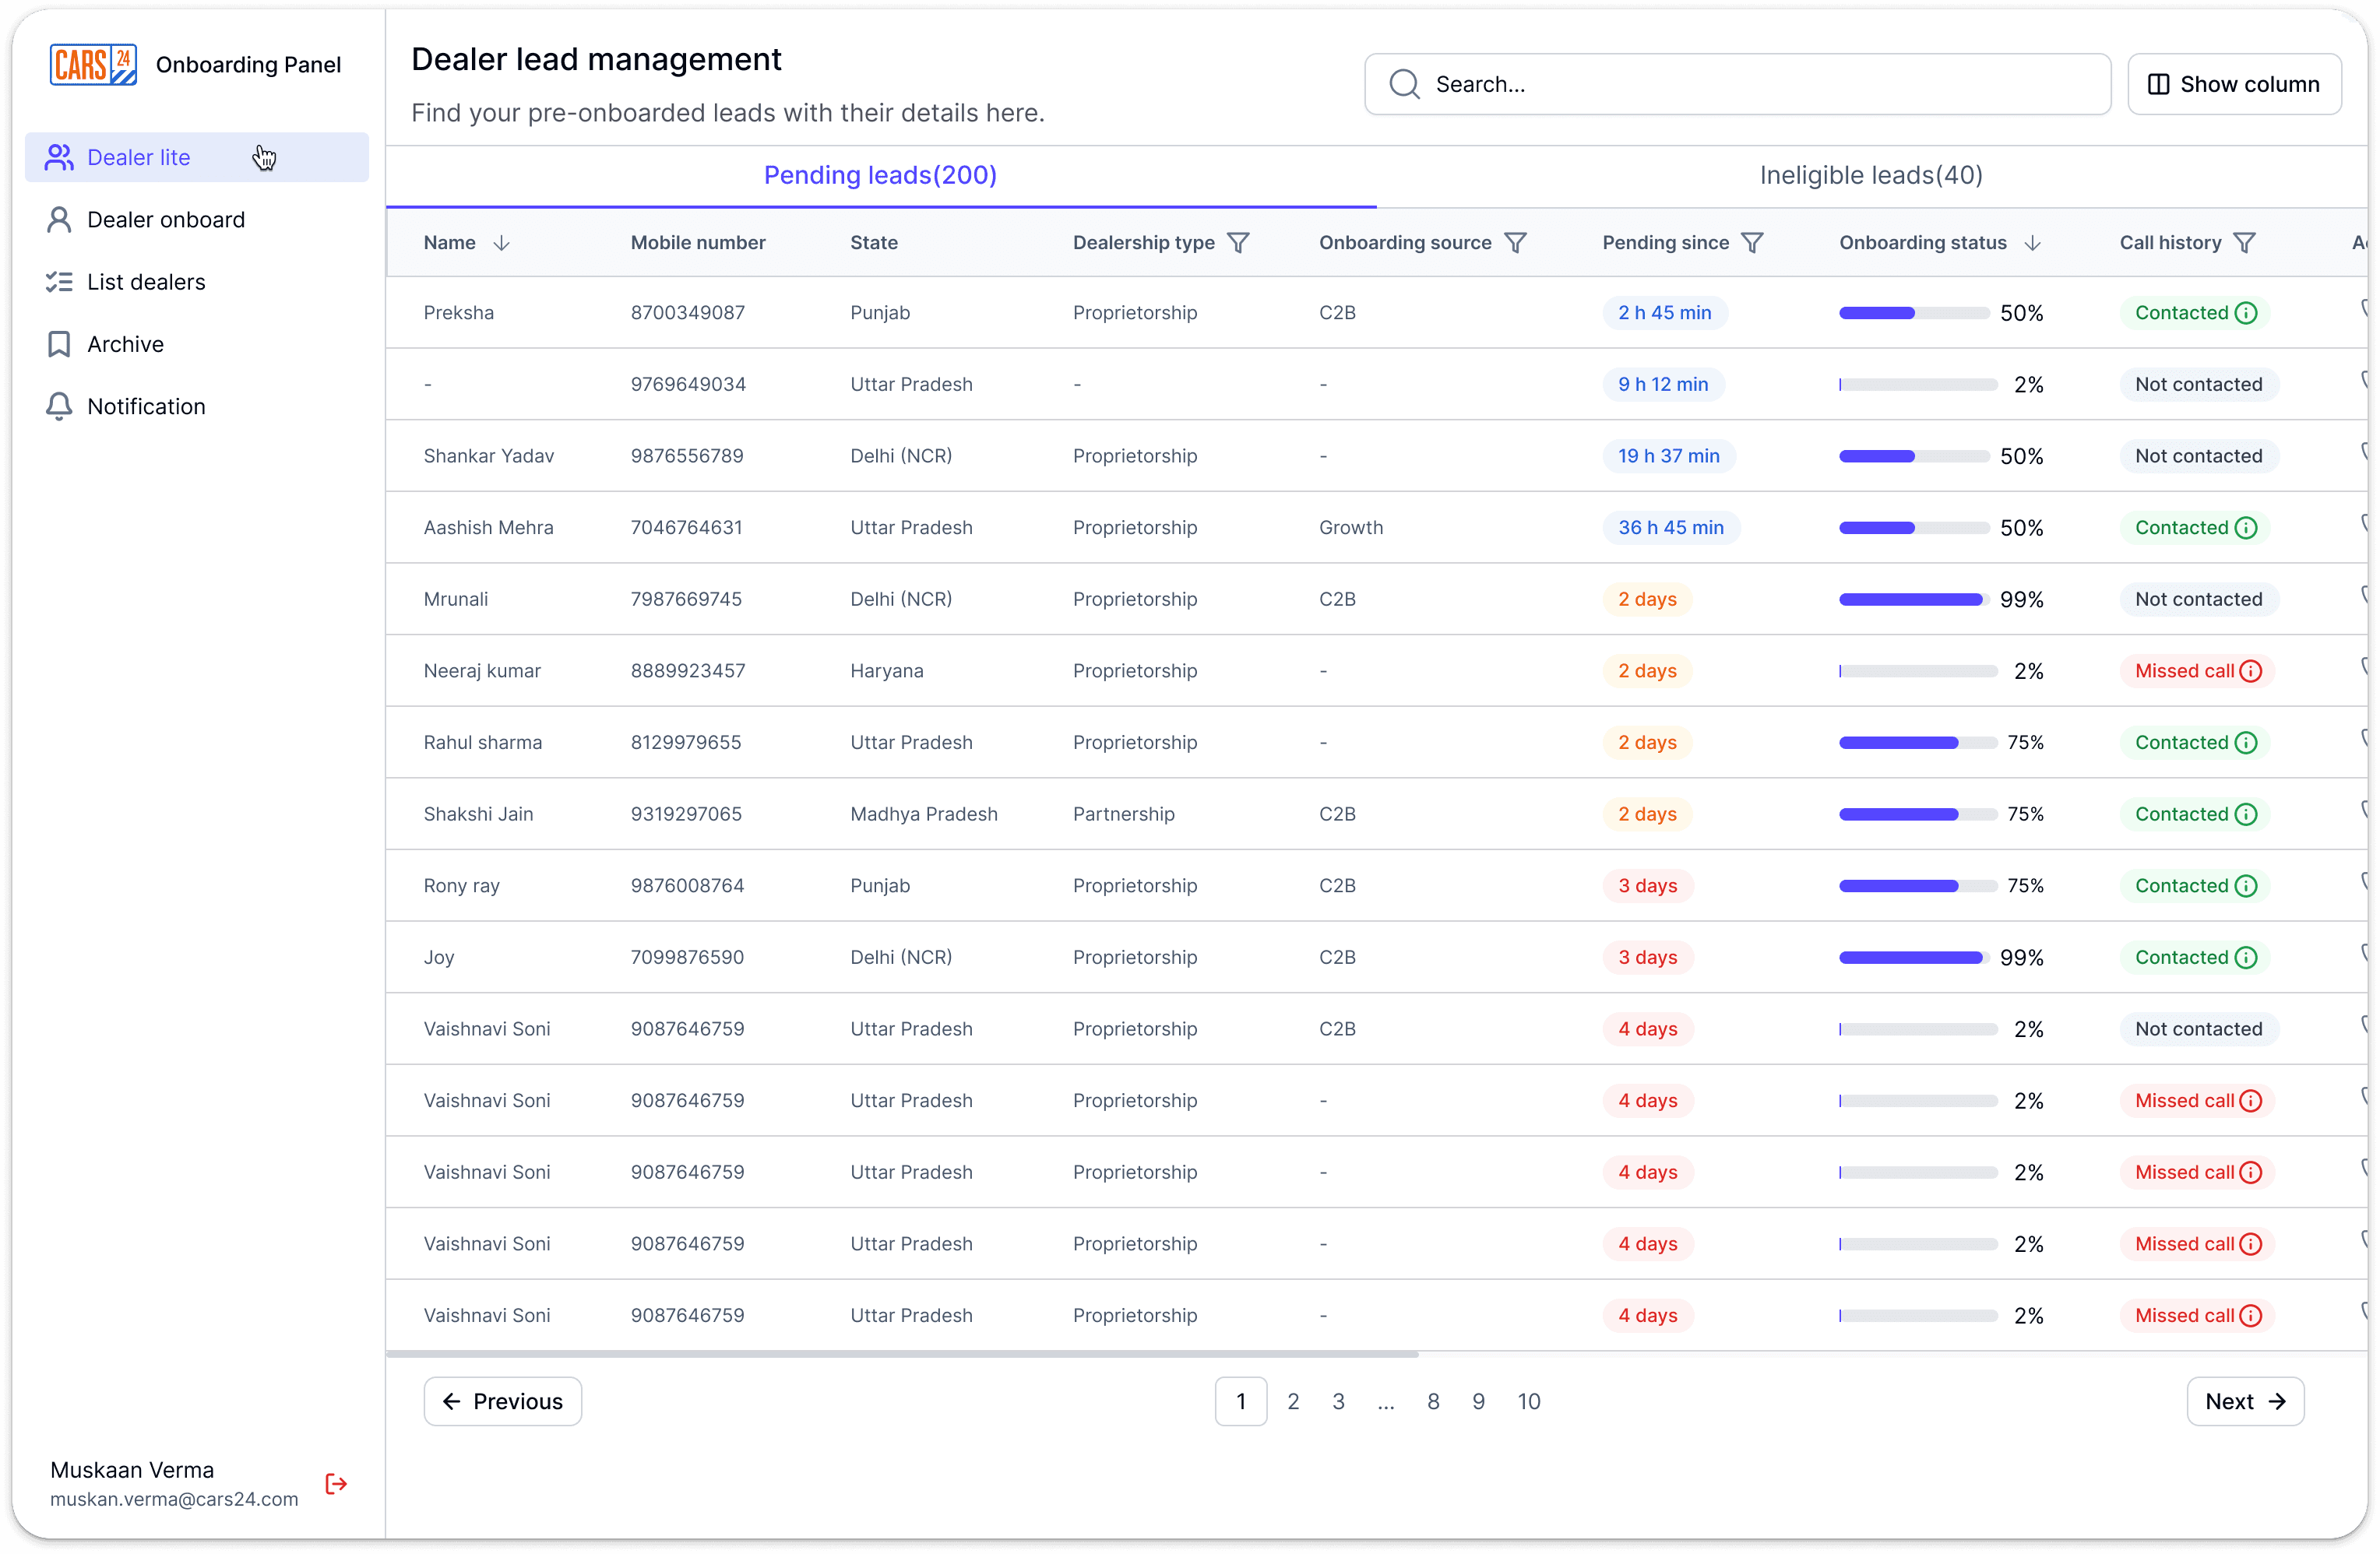This screenshot has height=1554, width=2380.
Task: Open info icon on Aashish Mehra's Contacted badge
Action: (x=2246, y=528)
